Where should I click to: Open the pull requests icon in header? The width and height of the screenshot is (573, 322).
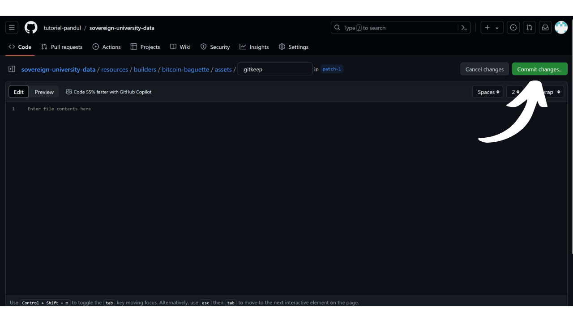(529, 28)
